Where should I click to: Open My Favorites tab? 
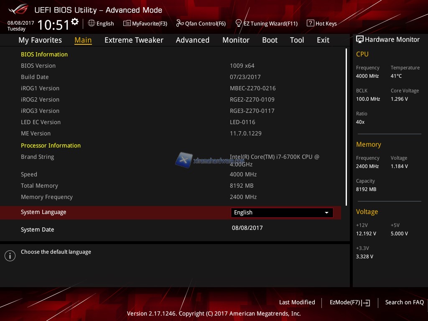coord(40,40)
